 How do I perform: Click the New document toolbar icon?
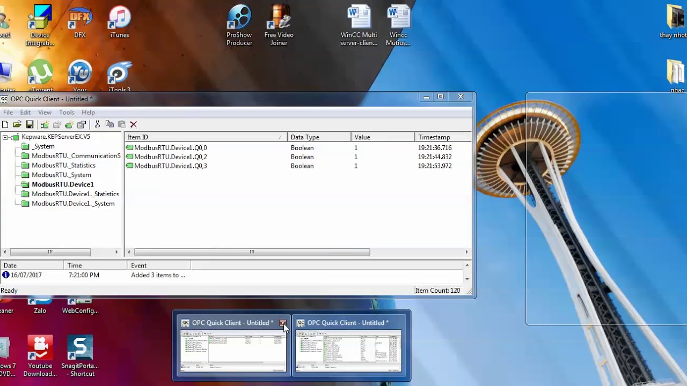coord(5,124)
